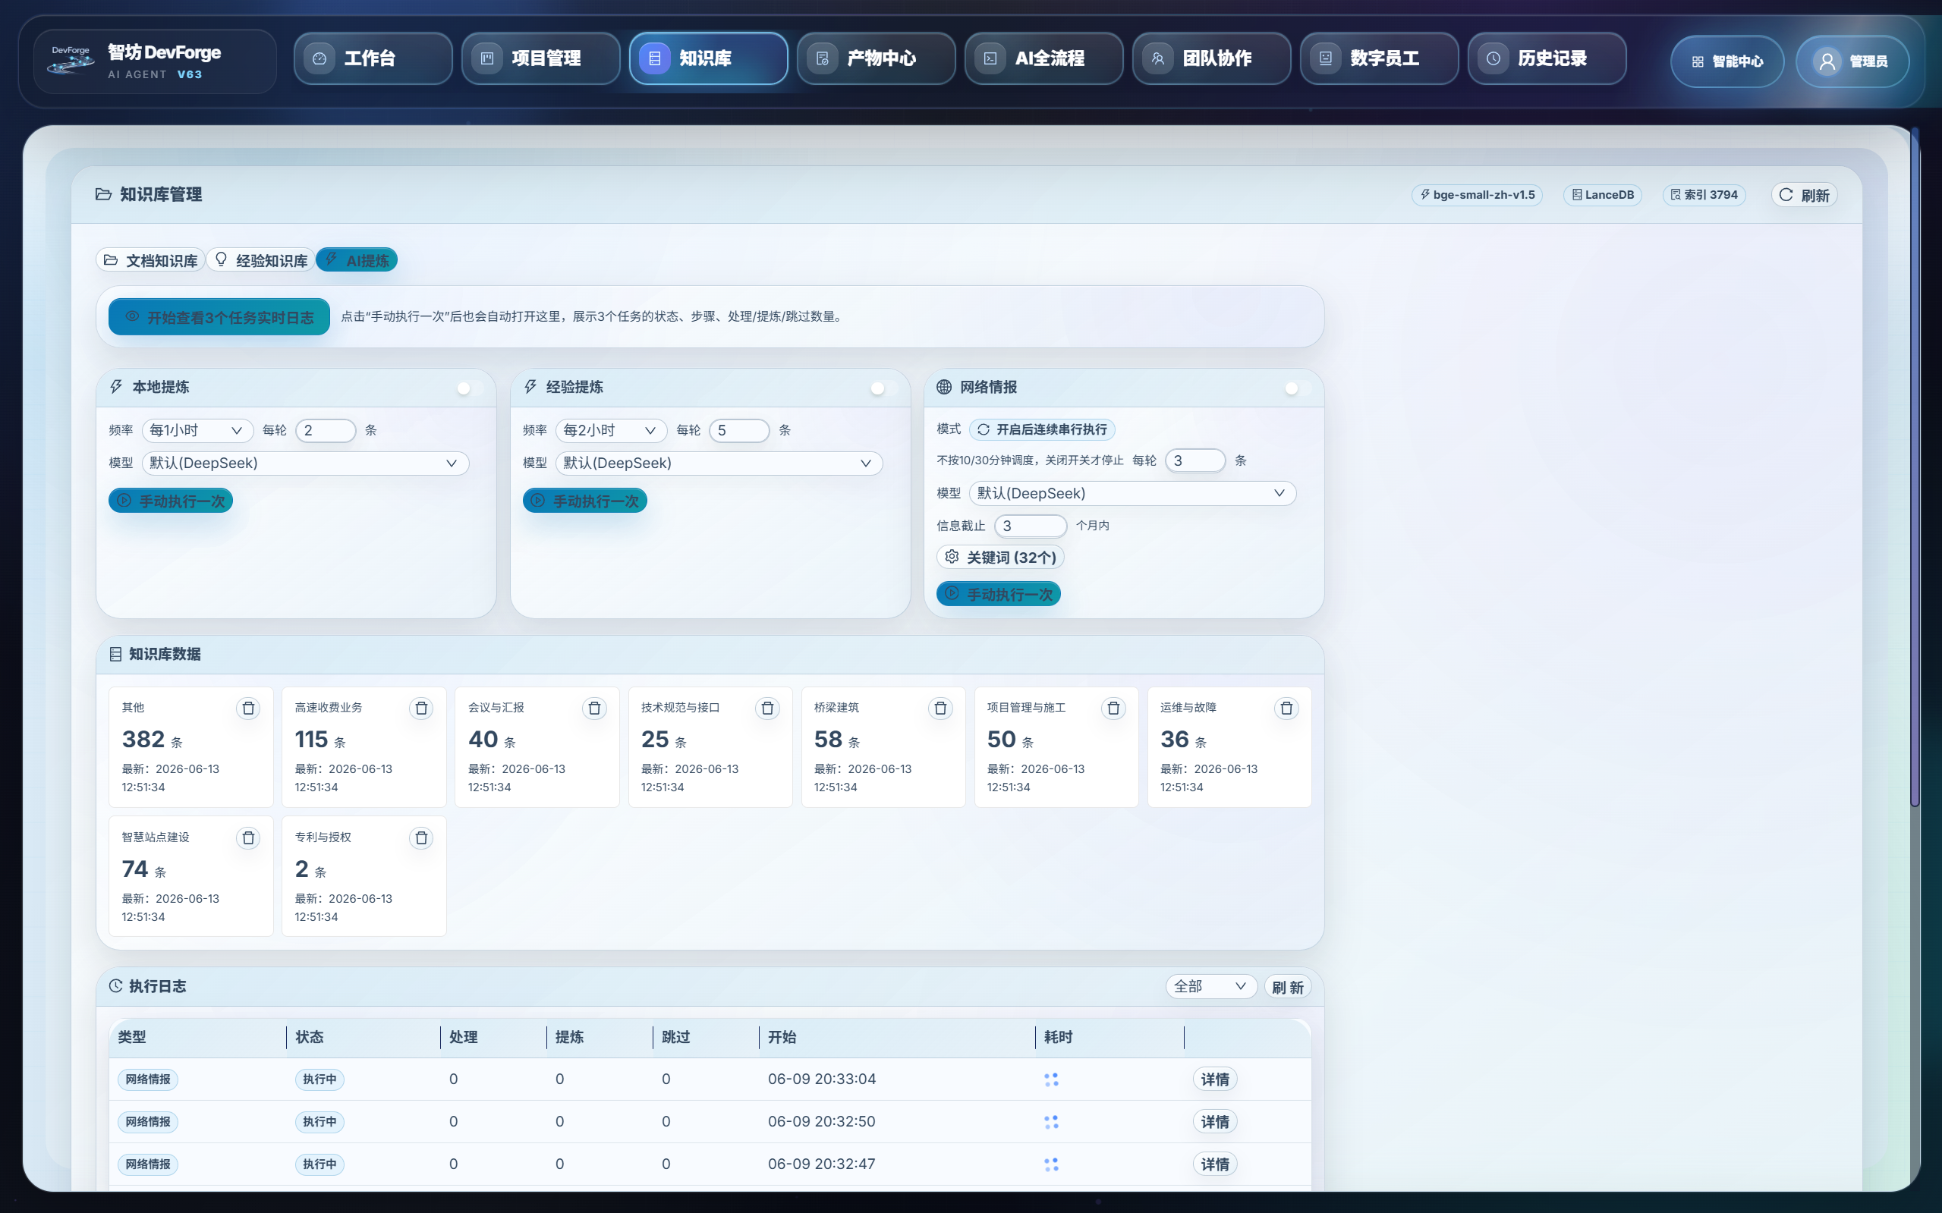Click the 团队协作 people icon
1942x1213 pixels.
[1158, 58]
